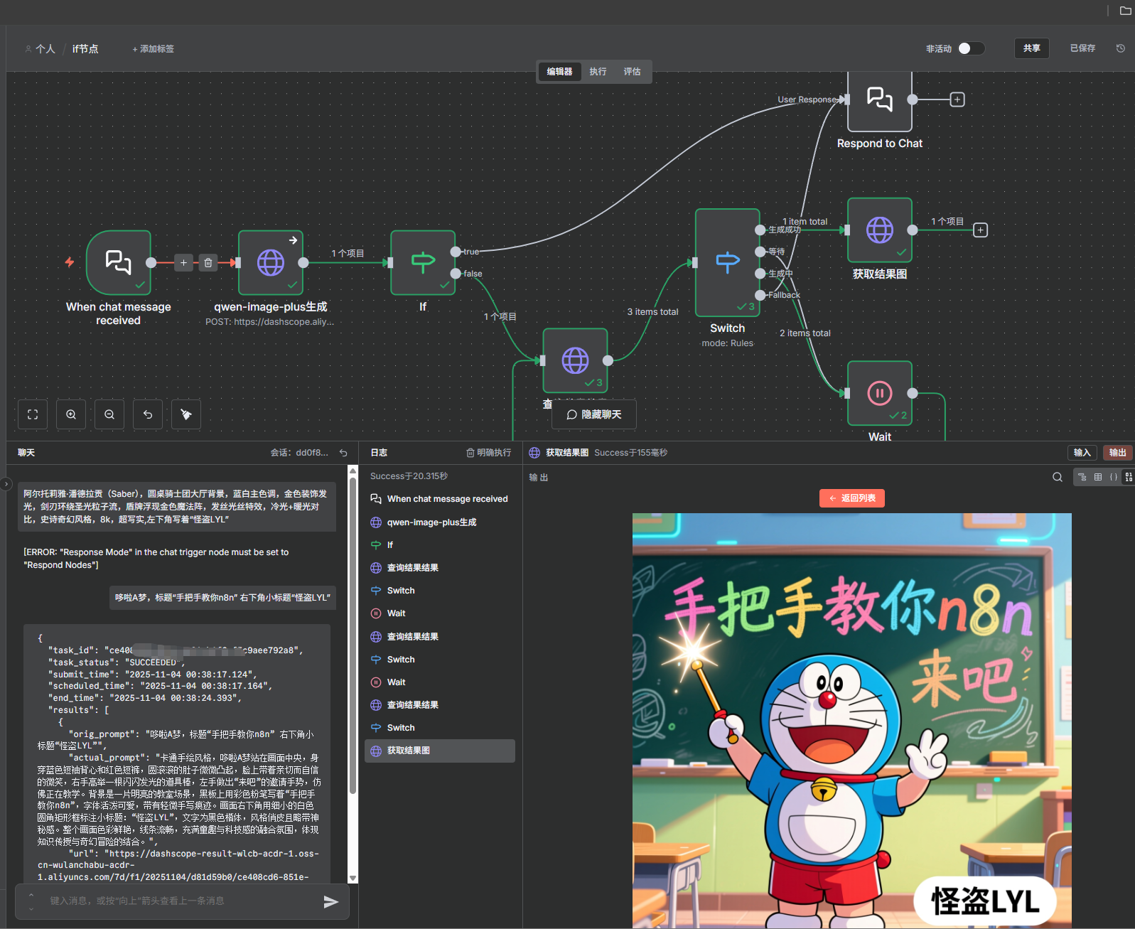Click the chat message input field

click(181, 901)
